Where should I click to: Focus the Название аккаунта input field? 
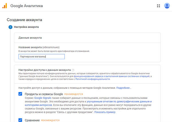[42, 57]
